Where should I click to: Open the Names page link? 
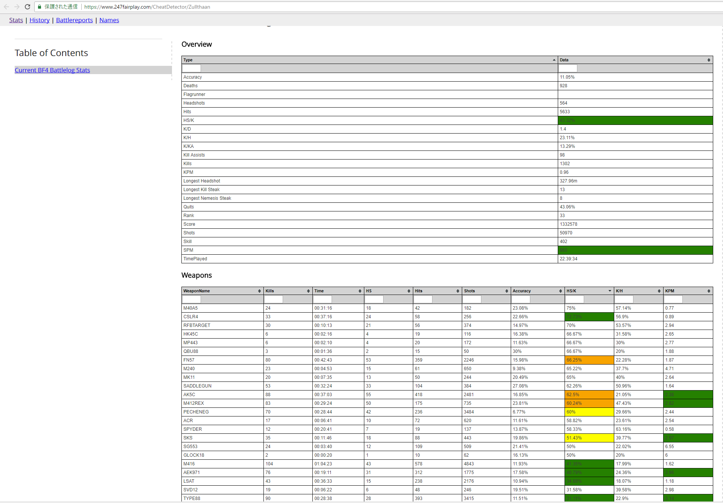point(109,20)
